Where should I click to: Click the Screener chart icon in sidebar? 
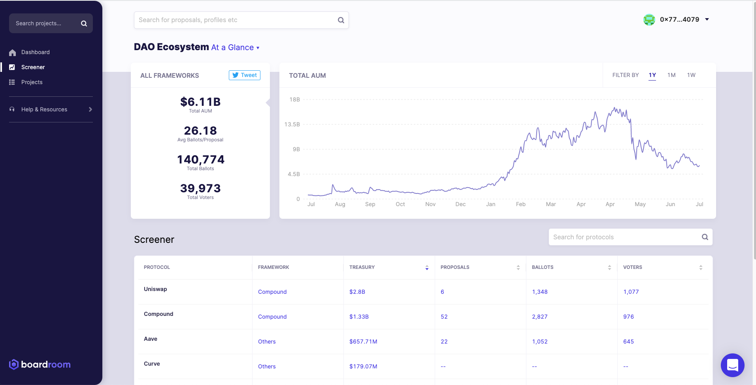[x=12, y=67]
